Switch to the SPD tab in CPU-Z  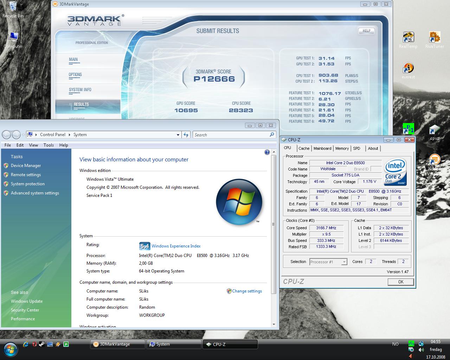[356, 148]
